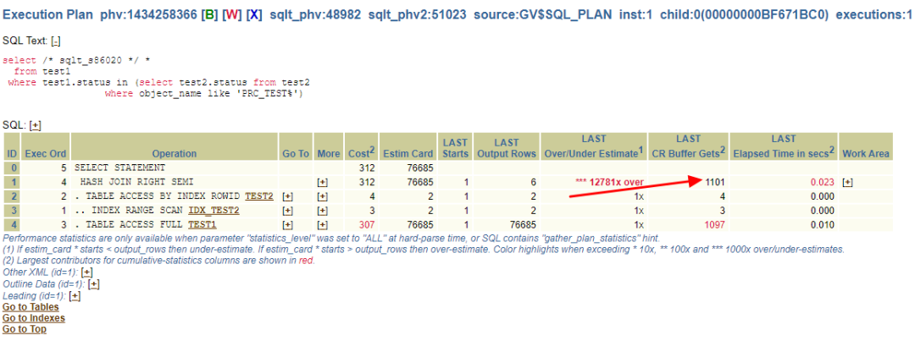The height and width of the screenshot is (341, 915).
Task: Expand Work Area [+] for HASH JOIN row
Action: click(848, 182)
